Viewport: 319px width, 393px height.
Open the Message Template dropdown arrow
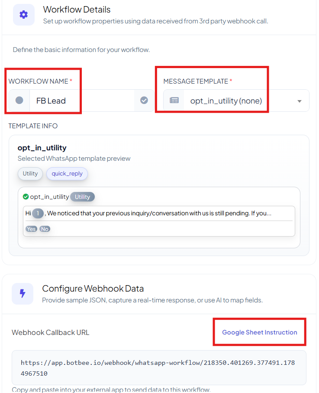(299, 101)
